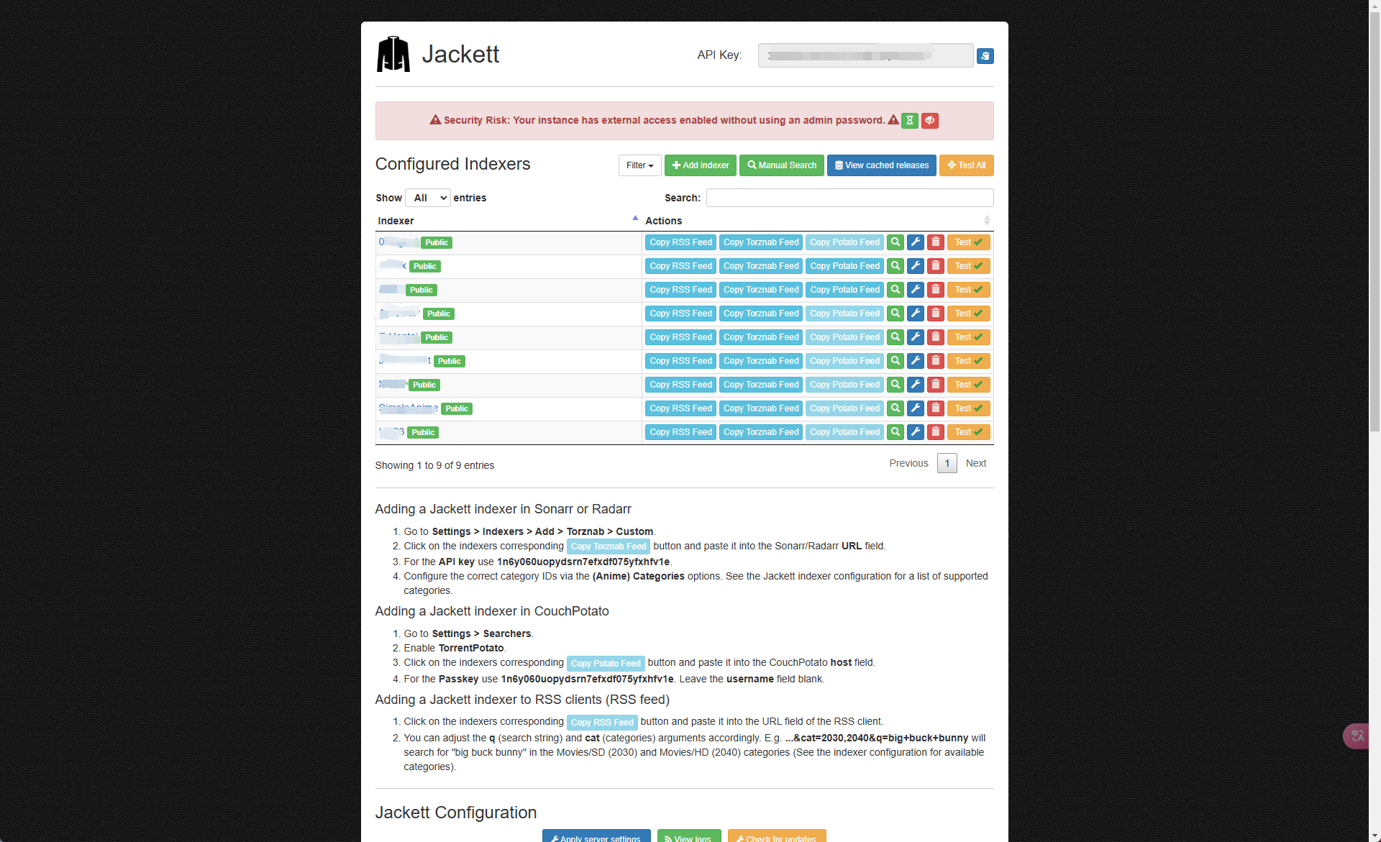Copy Potato Feed for the seventh indexer row
This screenshot has width=1381, height=842.
[x=844, y=385]
